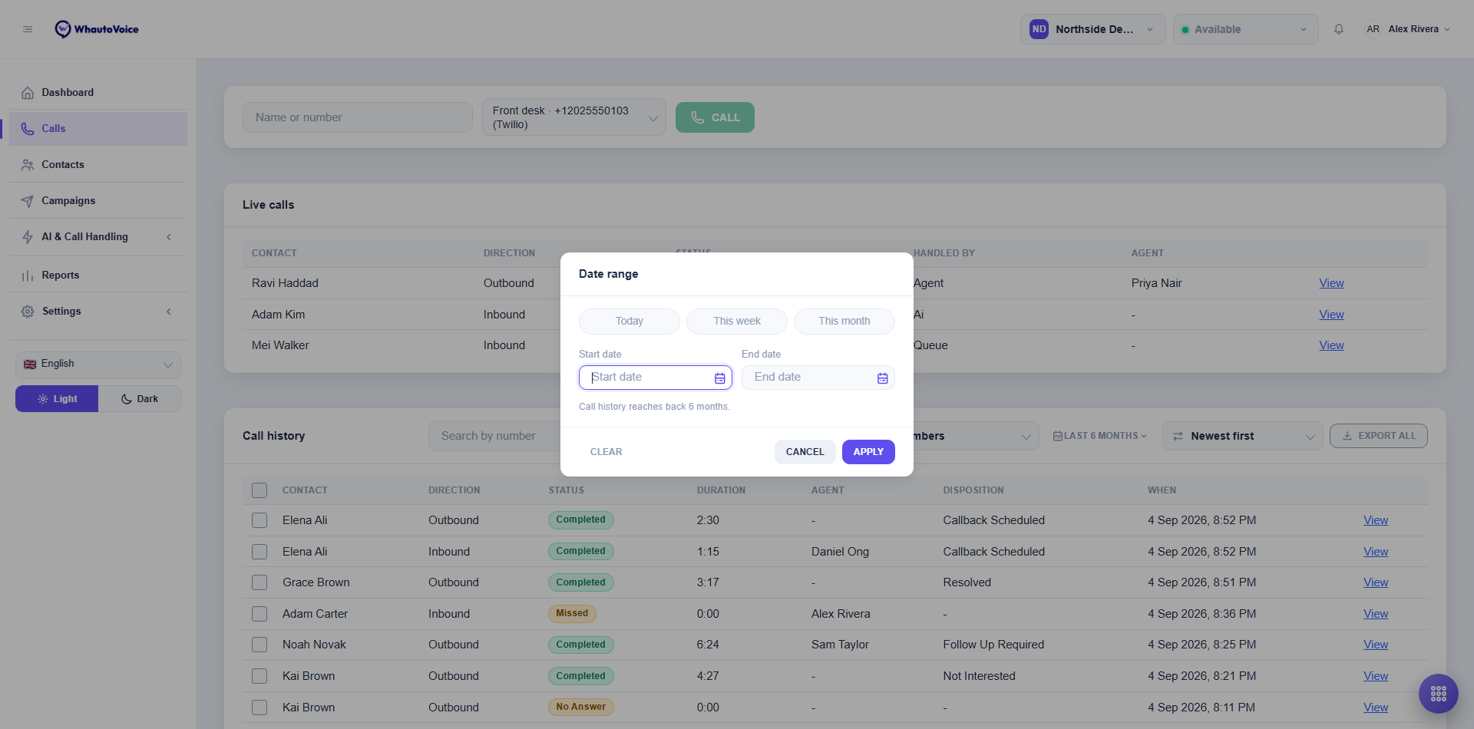Image resolution: width=1474 pixels, height=729 pixels.
Task: Clear the date range
Action: (x=606, y=452)
